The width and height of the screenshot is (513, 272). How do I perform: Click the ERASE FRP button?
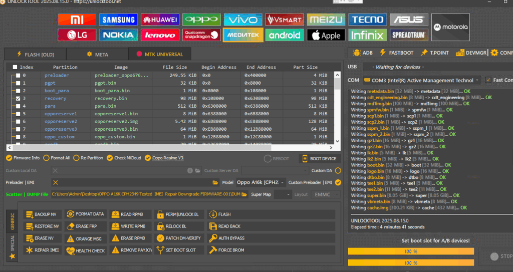(x=85, y=226)
